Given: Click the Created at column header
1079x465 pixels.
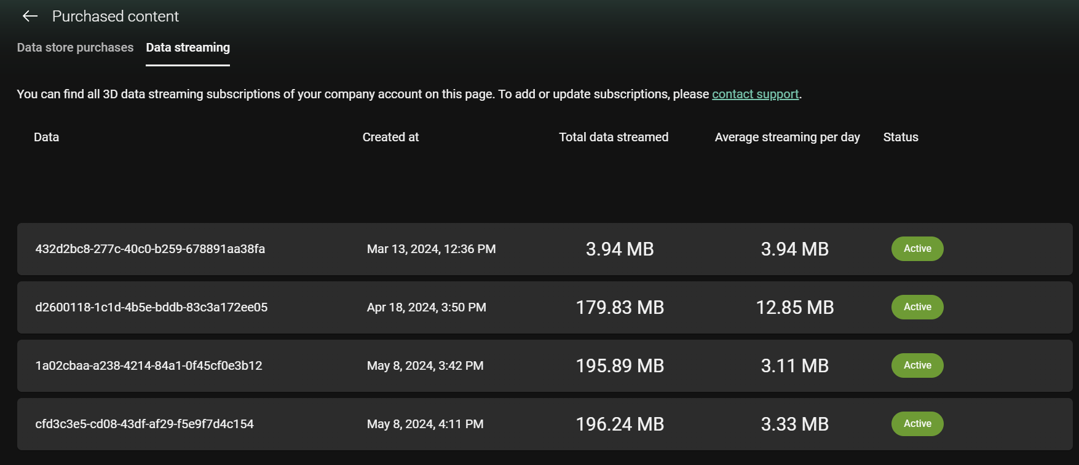Looking at the screenshot, I should point(390,137).
